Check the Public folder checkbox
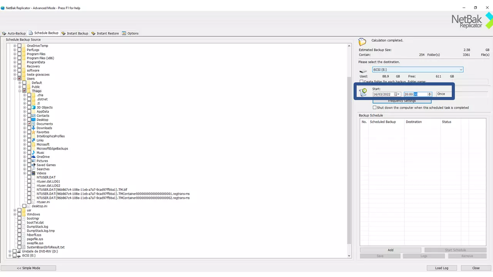This screenshot has height=277, width=493. pos(24,87)
